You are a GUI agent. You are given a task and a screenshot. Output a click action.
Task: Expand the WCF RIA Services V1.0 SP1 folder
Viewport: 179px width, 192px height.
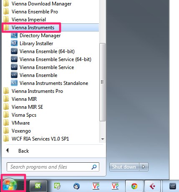36,139
